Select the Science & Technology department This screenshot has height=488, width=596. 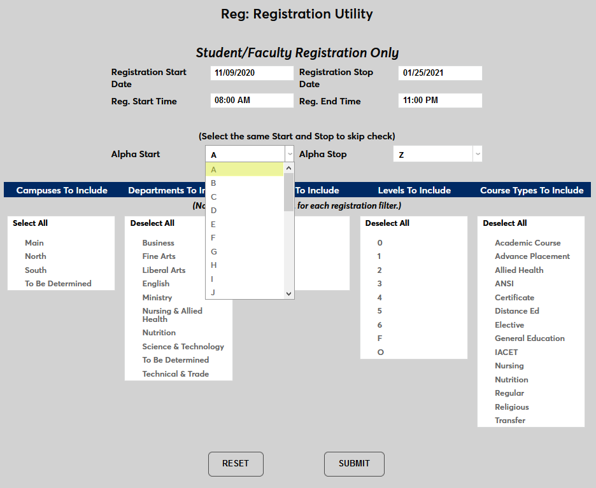[183, 346]
